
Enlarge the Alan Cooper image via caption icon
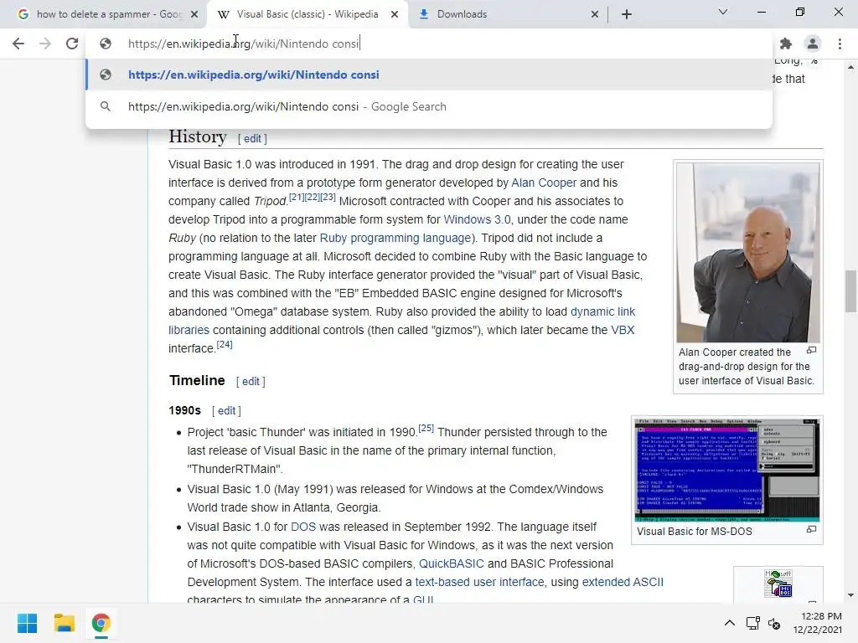[x=812, y=350]
